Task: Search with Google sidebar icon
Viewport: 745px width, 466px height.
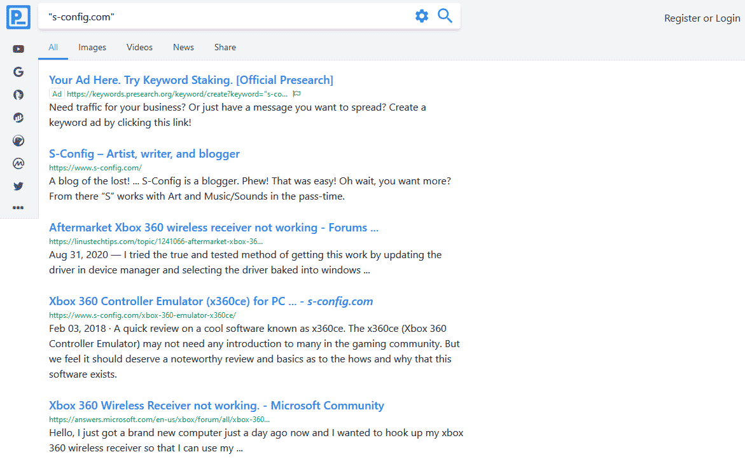Action: pos(18,72)
